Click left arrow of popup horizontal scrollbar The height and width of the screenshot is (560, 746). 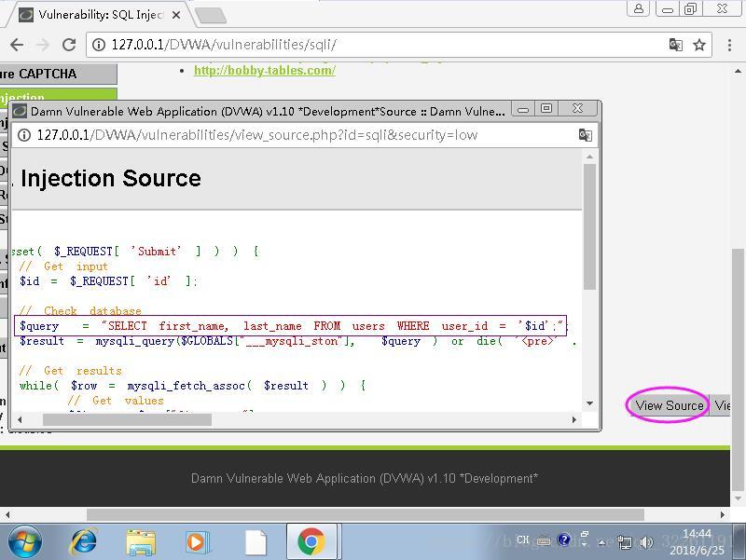click(20, 419)
